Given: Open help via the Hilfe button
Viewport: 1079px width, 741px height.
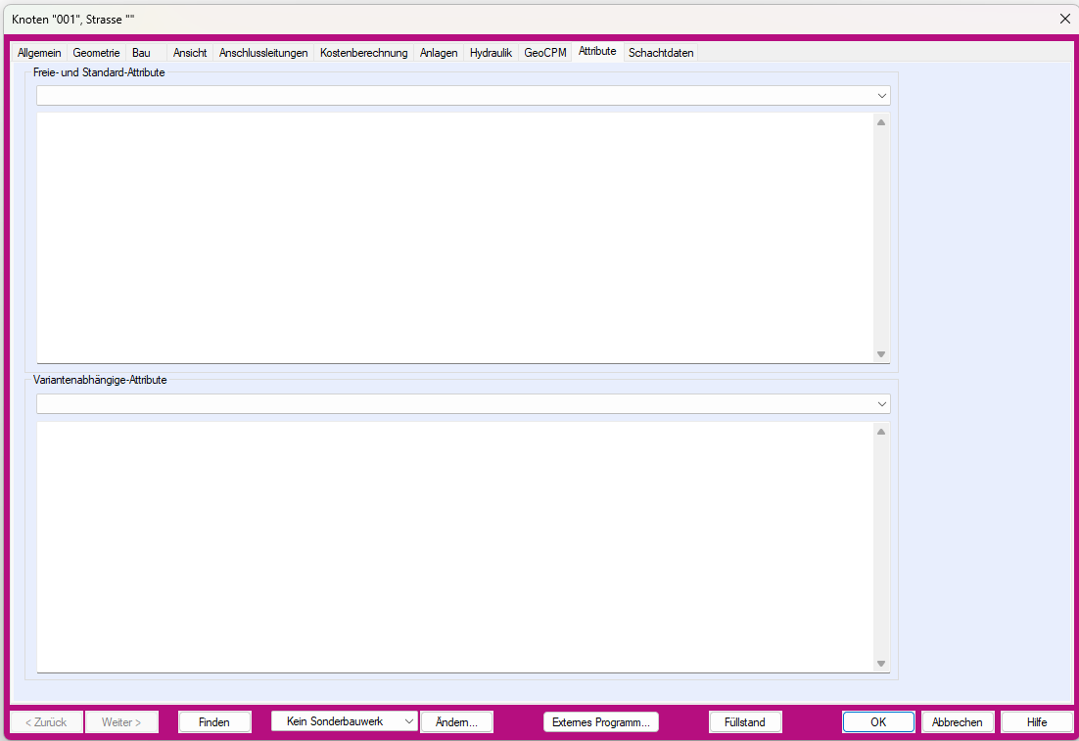Looking at the screenshot, I should (1036, 722).
